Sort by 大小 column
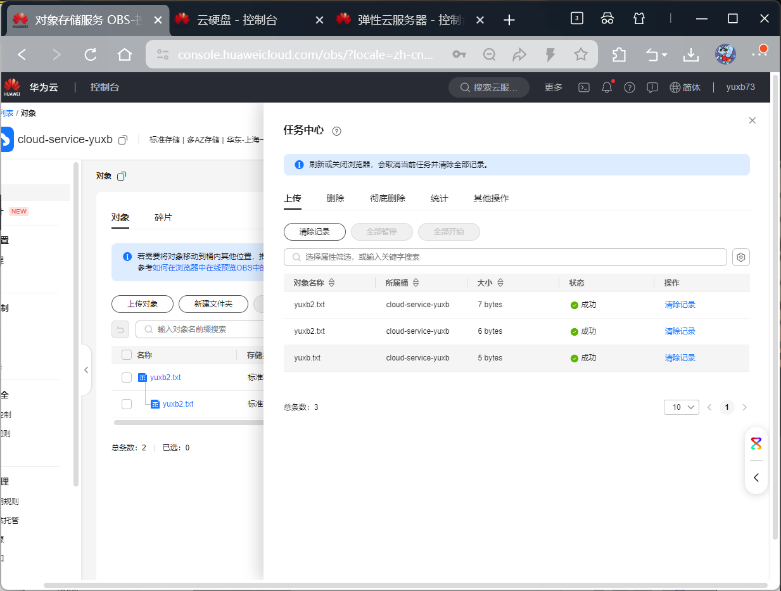This screenshot has height=591, width=781. [500, 283]
